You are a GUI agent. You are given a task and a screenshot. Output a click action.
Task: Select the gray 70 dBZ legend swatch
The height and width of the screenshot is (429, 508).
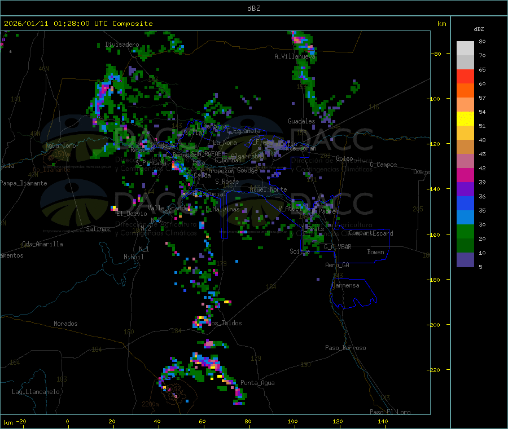click(x=465, y=63)
